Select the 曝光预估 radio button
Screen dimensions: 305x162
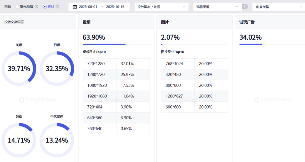click(17, 6)
